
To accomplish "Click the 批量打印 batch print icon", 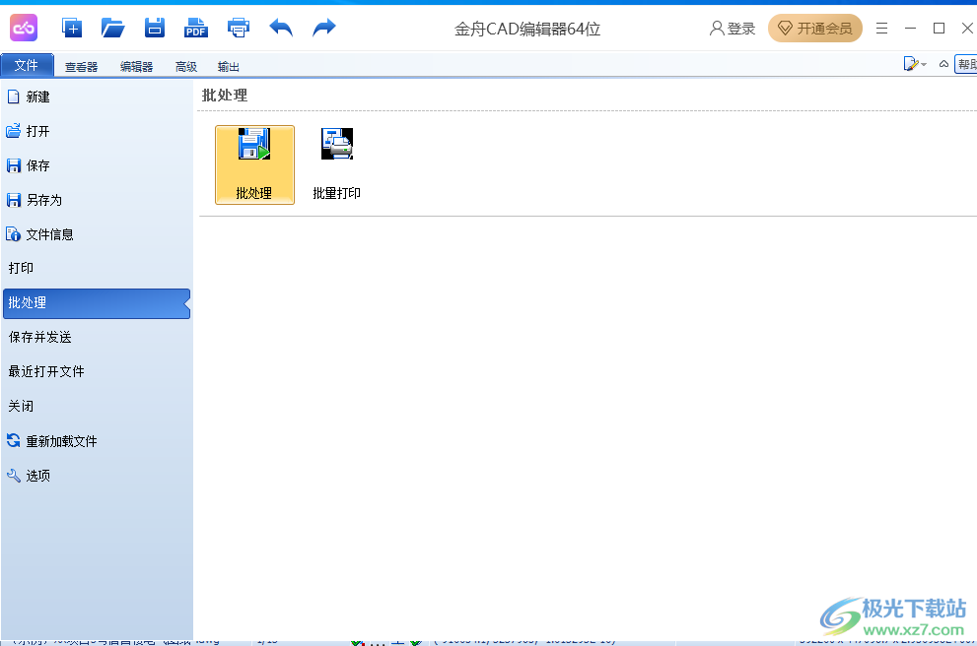I will (x=336, y=164).
